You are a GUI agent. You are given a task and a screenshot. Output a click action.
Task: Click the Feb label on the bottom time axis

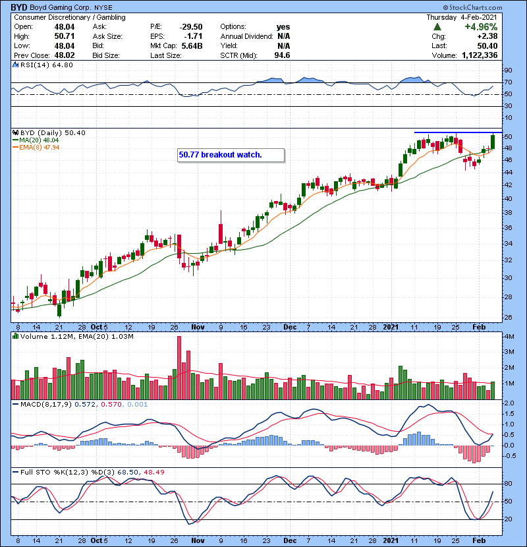(479, 540)
